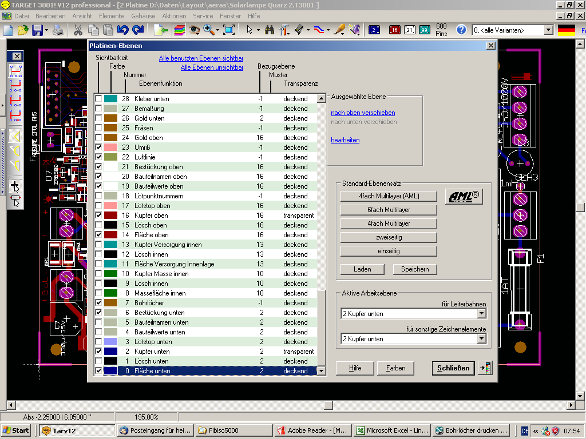Screen dimensions: 586x439
Task: Toggle visibility of 21 Bestückung oben
Action: click(98, 166)
